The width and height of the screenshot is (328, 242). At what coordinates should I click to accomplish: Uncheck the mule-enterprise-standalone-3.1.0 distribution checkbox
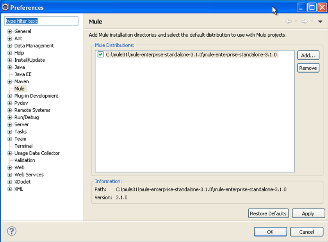[101, 55]
